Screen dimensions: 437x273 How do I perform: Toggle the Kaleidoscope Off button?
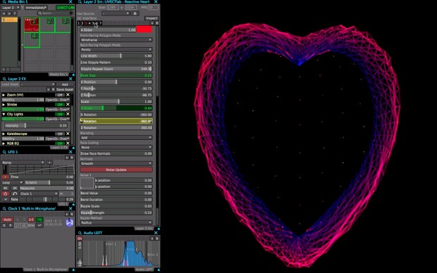(60, 134)
